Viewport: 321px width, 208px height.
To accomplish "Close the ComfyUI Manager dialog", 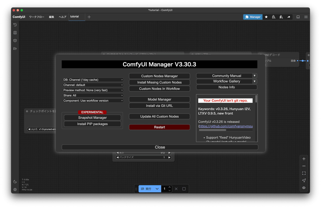I will [160, 147].
